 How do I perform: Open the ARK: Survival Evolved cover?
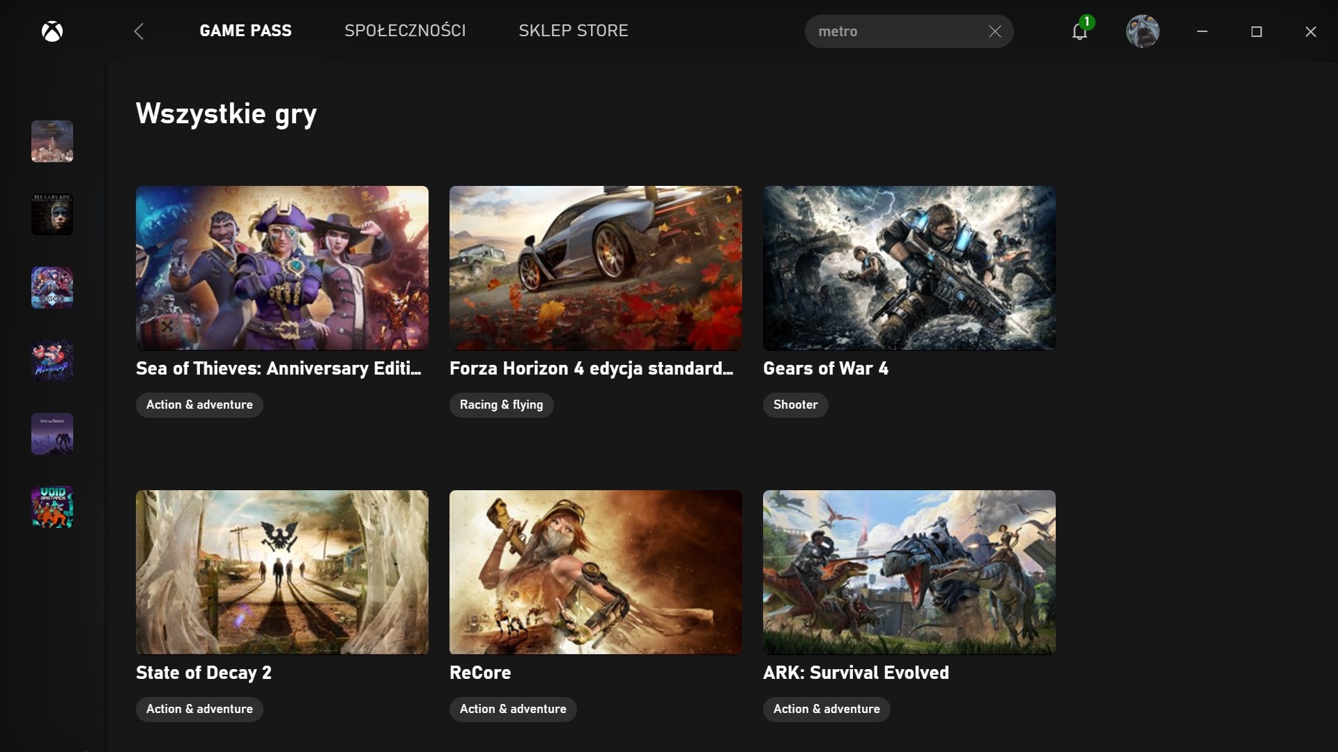point(909,572)
